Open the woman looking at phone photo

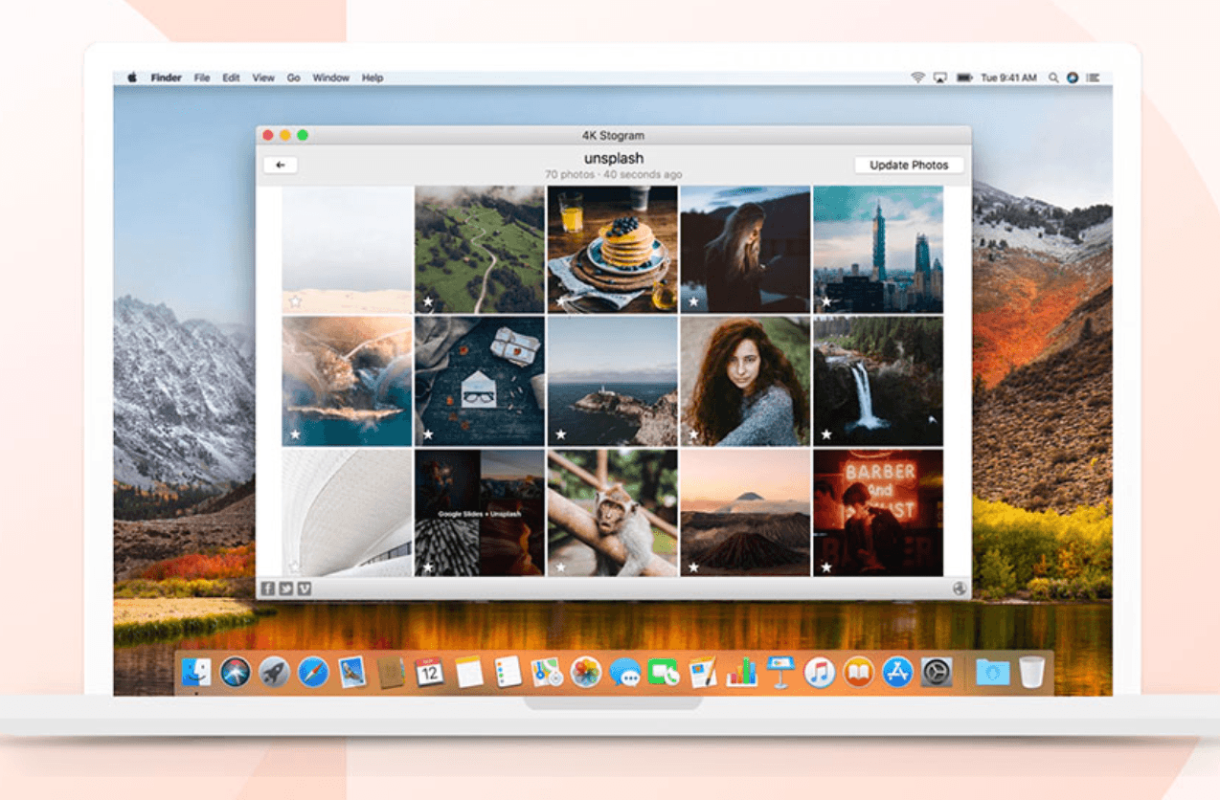(x=745, y=249)
